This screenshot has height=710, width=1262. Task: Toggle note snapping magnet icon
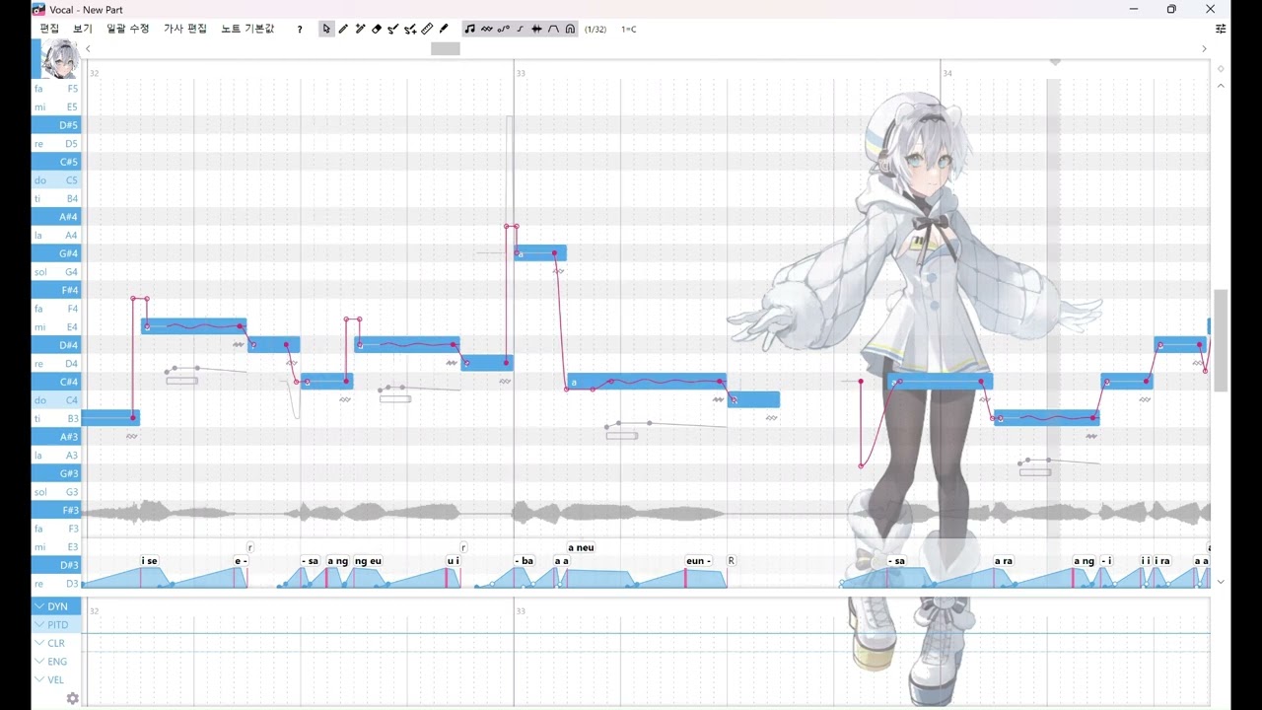pos(570,29)
